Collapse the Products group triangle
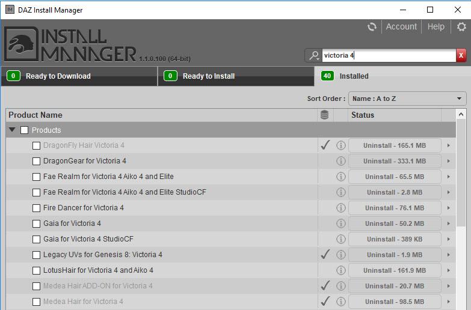This screenshot has width=471, height=310. (x=12, y=130)
